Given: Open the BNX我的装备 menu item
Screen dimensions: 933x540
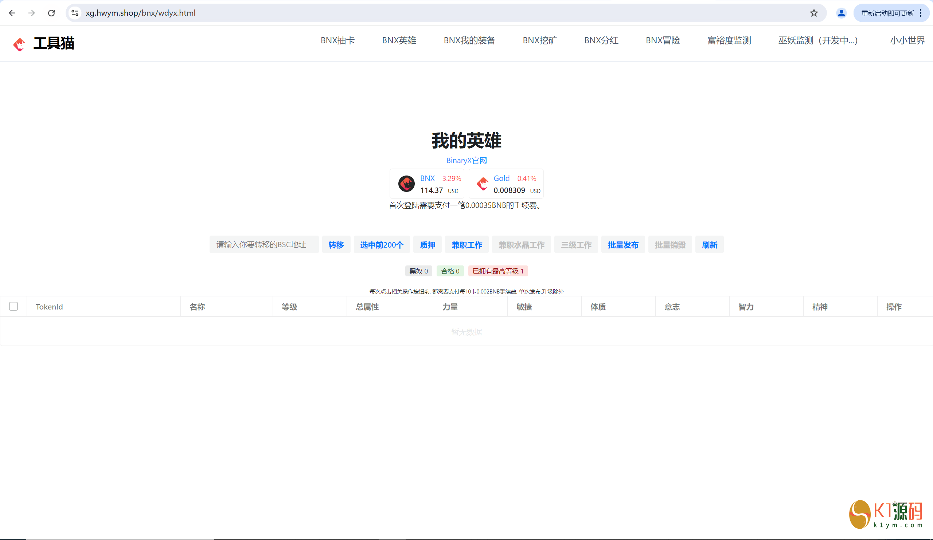Looking at the screenshot, I should [x=469, y=40].
